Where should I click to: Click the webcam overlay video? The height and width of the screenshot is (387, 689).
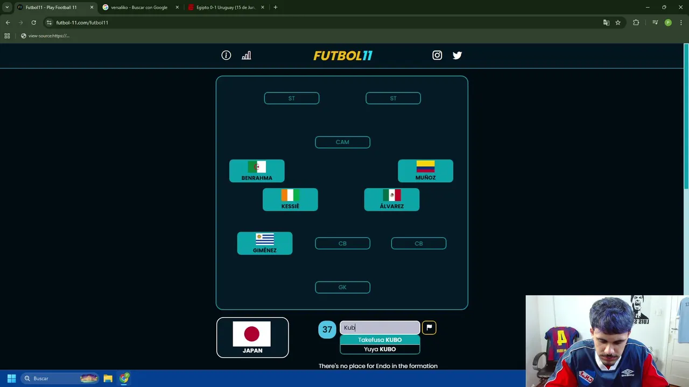[x=607, y=341]
